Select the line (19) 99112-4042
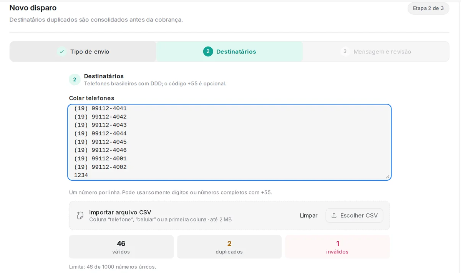This screenshot has height=273, width=461. (x=100, y=117)
